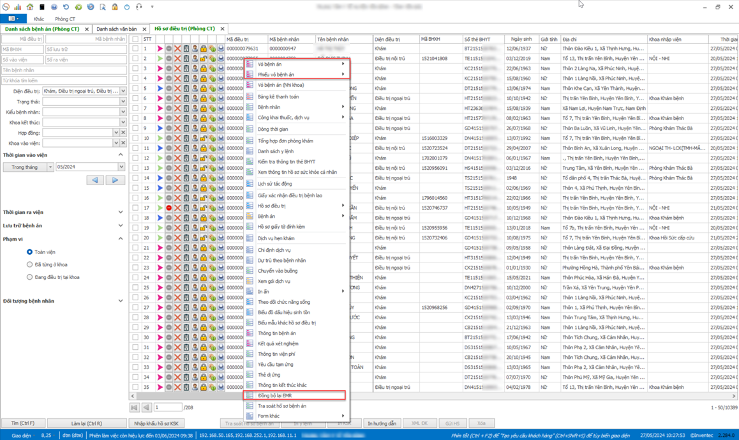This screenshot has width=739, height=440.
Task: Click the home icon in top toolbar
Action: [x=29, y=7]
